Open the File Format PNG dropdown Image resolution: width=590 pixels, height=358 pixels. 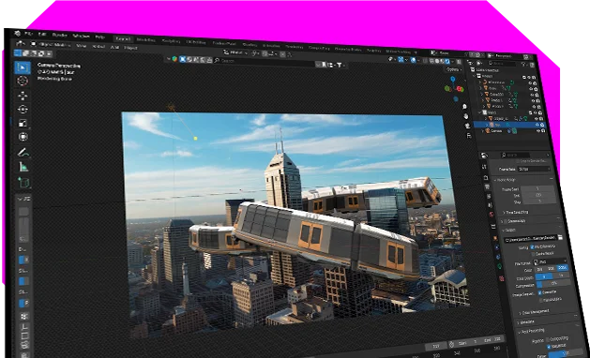(x=550, y=261)
